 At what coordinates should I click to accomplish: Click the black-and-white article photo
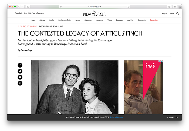coord(75,87)
